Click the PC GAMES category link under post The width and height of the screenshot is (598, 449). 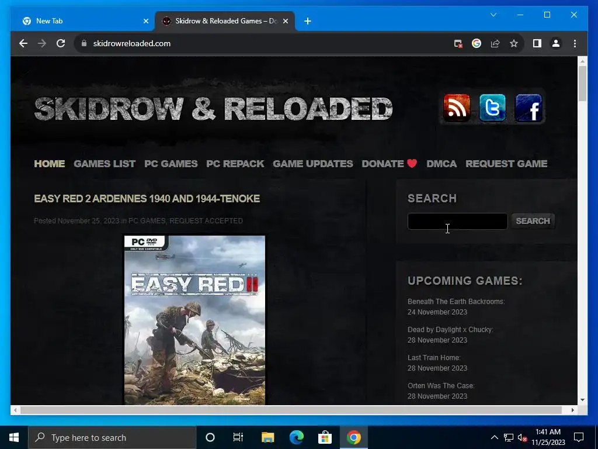click(147, 220)
